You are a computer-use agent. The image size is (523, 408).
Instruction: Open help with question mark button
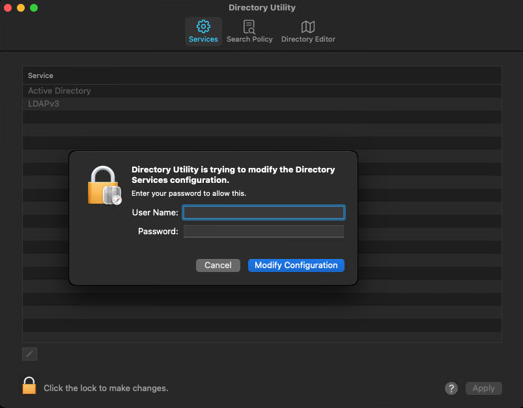tap(451, 388)
